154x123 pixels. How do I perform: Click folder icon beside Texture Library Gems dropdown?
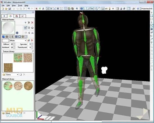[4, 75]
